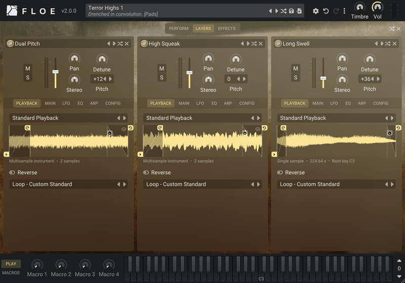The image size is (405, 283).
Task: Open Standard Playback dropdown on Dual Pitch
Action: coord(68,118)
